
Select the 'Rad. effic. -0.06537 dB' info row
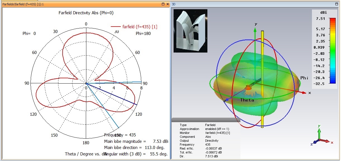point(200,148)
